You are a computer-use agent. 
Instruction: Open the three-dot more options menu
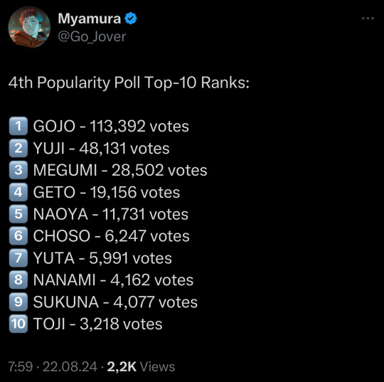tap(368, 18)
